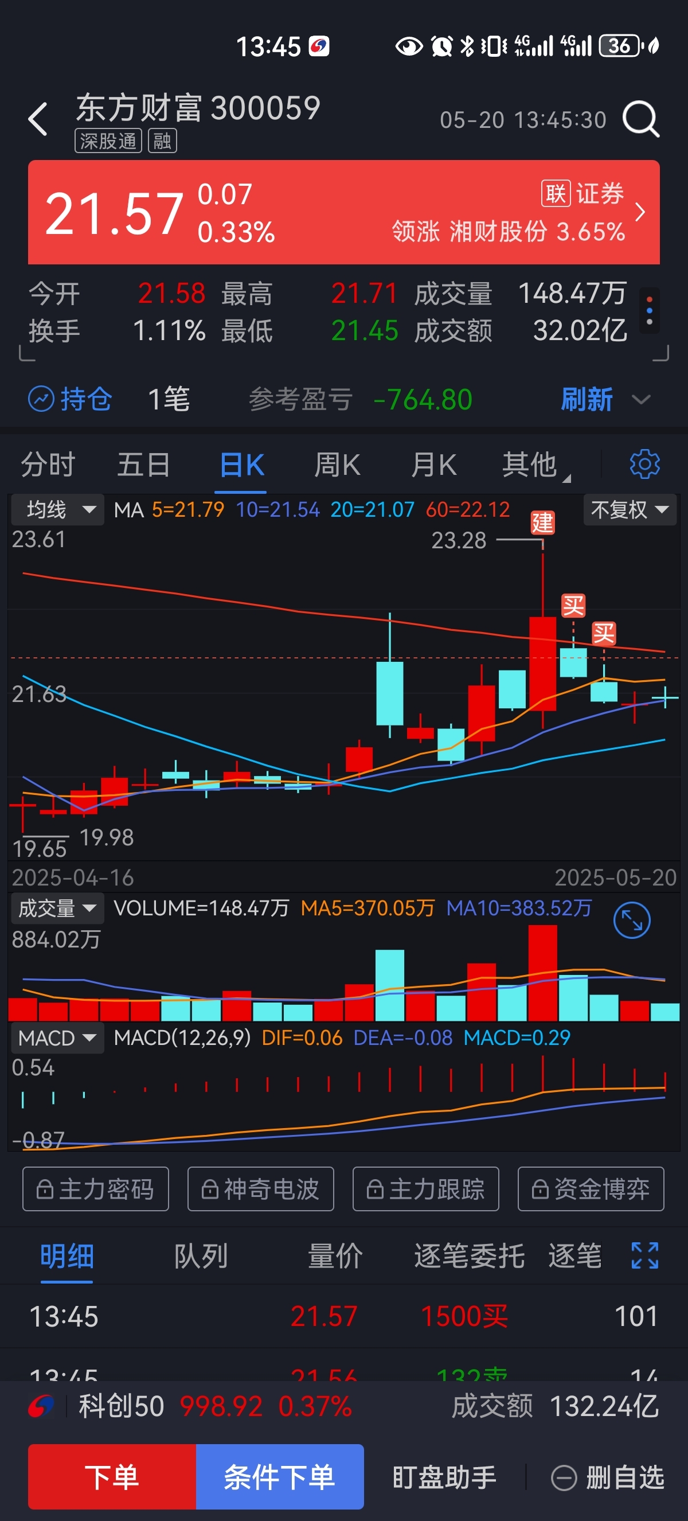The height and width of the screenshot is (1521, 688).
Task: Tap the 建 marker on the candlestick chart
Action: click(542, 522)
